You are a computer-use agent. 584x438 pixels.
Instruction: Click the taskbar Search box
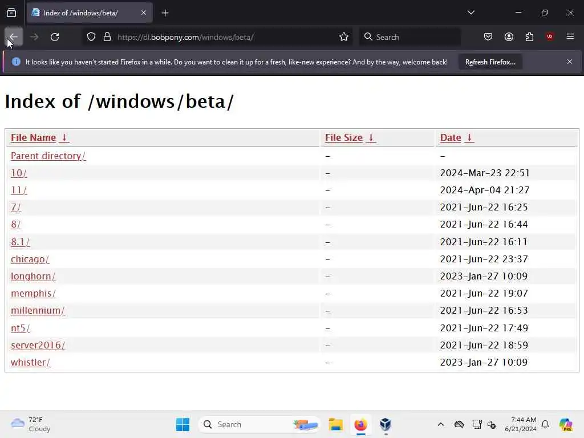tap(259, 424)
